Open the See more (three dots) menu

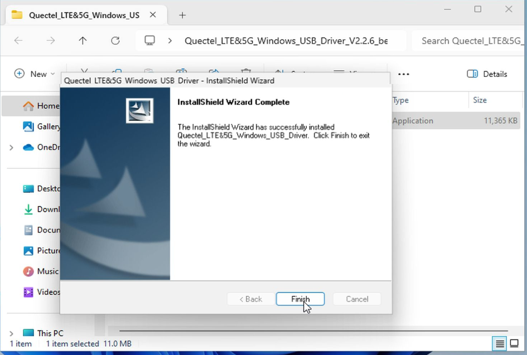point(404,74)
